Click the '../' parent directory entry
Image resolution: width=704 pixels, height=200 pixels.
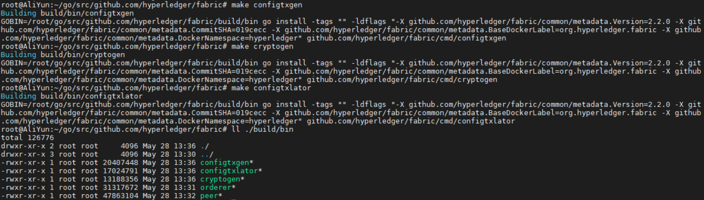207,154
